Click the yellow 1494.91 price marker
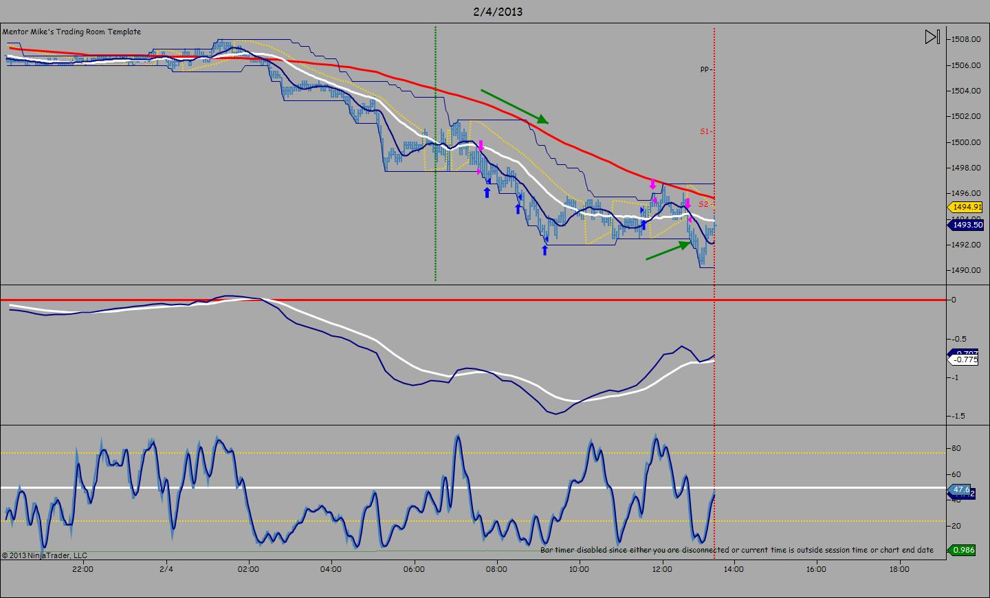Viewport: 990px width, 598px height. point(966,207)
